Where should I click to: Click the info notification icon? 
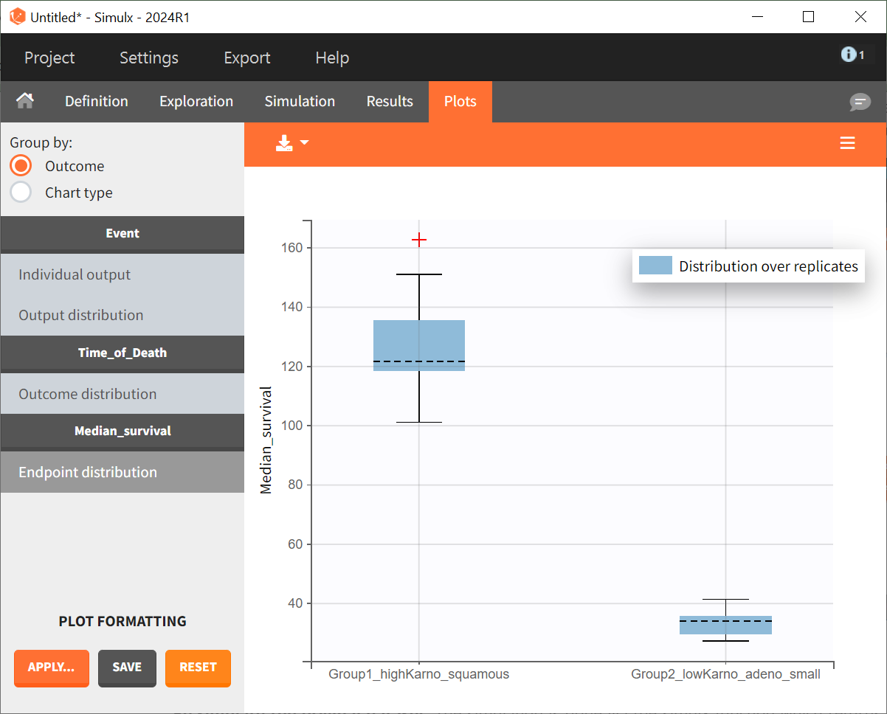(849, 55)
